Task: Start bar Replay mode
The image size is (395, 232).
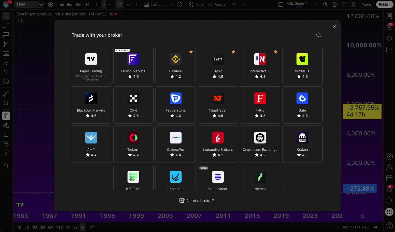Action: [x=217, y=5]
